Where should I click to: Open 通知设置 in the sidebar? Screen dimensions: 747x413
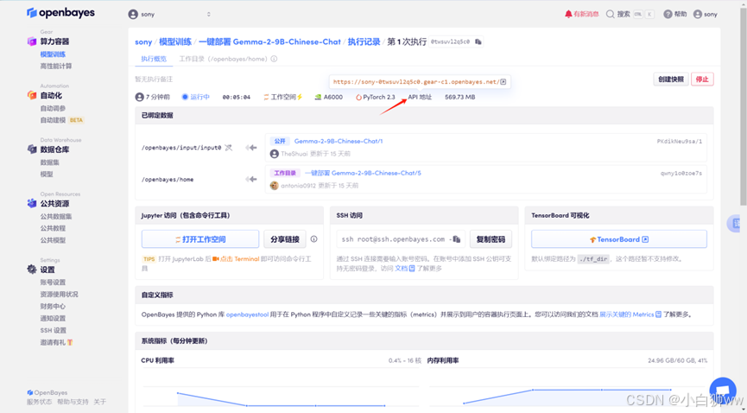pyautogui.click(x=53, y=318)
